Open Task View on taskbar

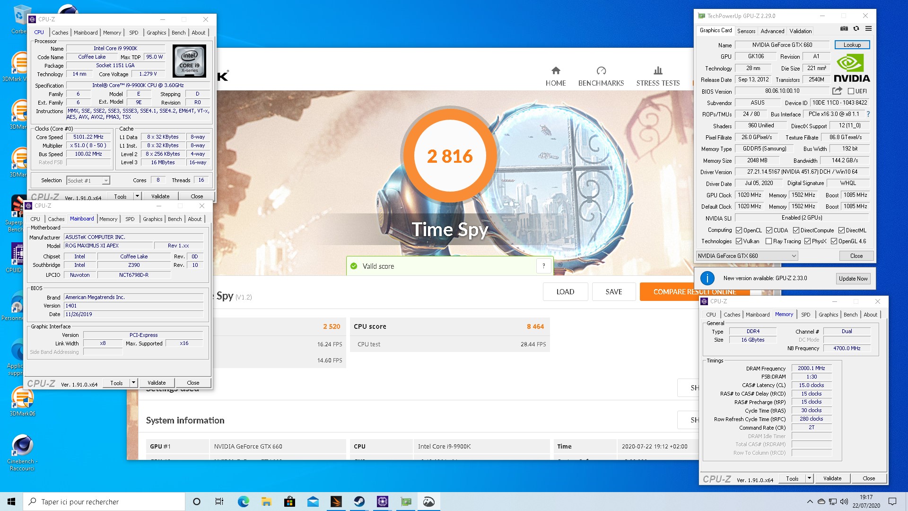[219, 502]
